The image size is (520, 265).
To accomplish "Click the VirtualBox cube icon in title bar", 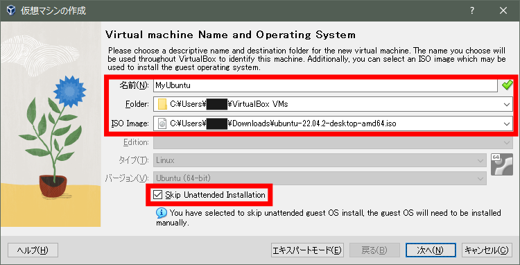I will tap(11, 10).
